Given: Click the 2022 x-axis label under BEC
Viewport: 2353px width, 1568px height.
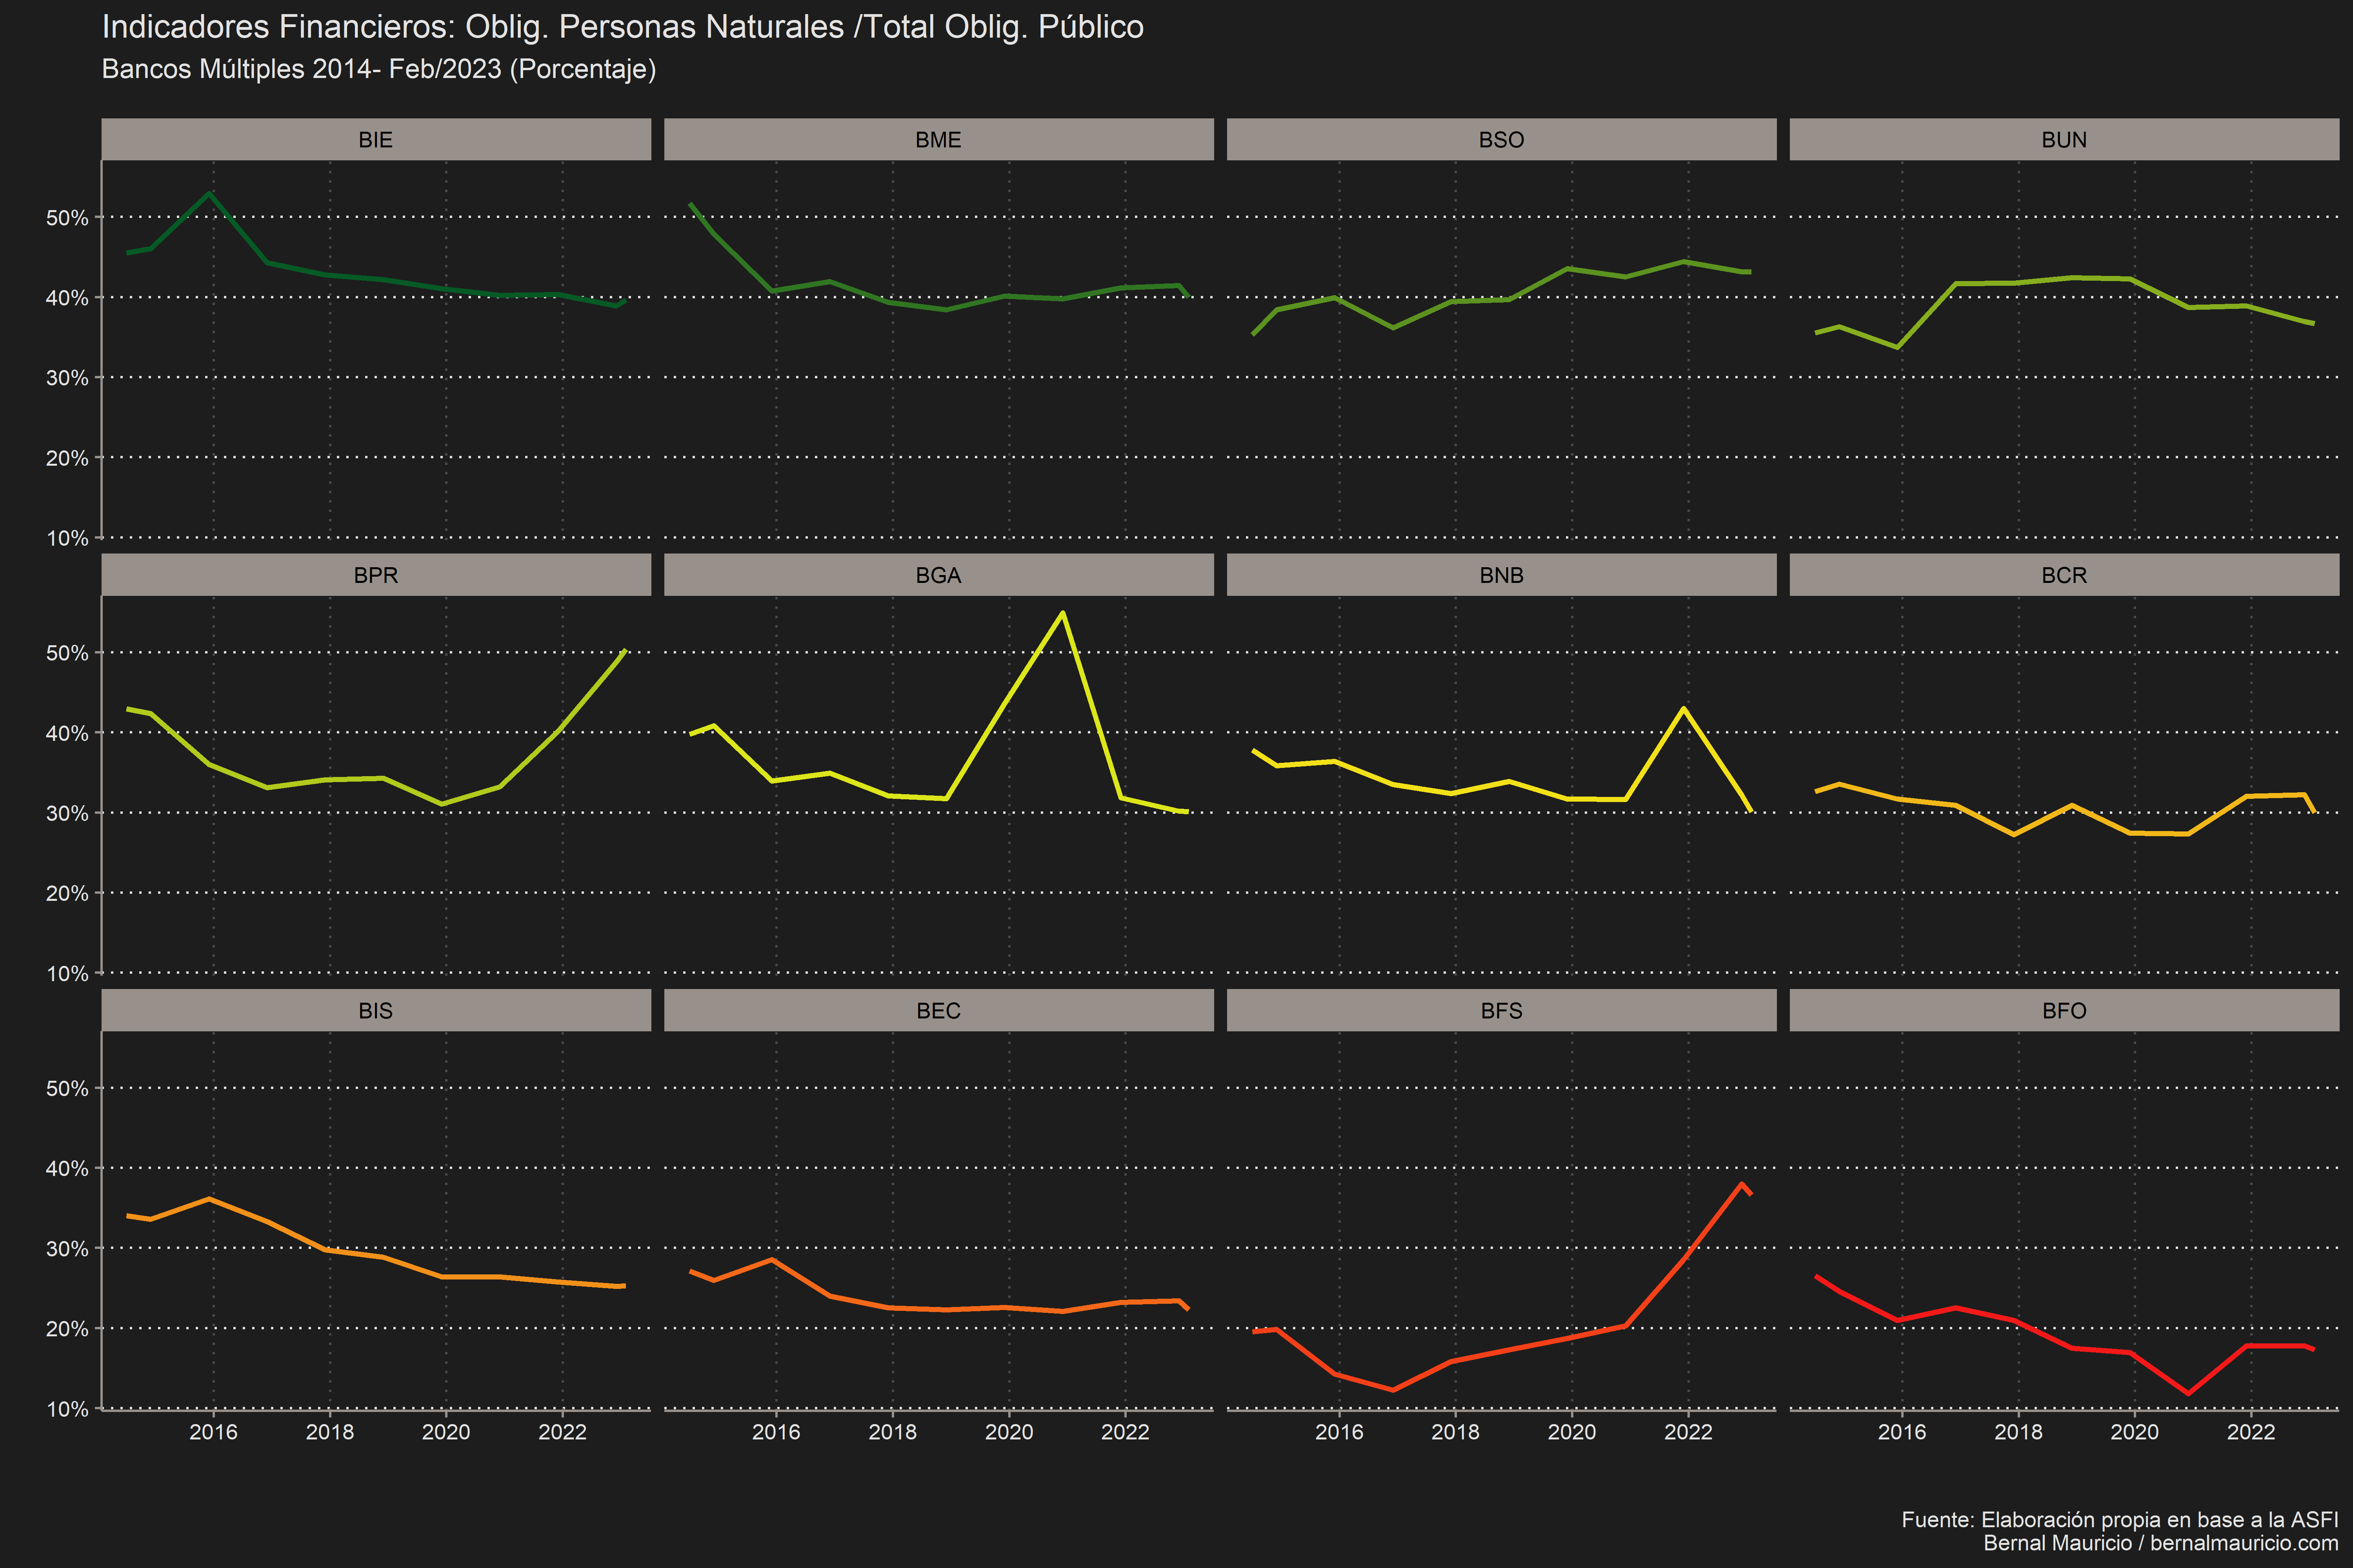Looking at the screenshot, I should tap(1126, 1432).
